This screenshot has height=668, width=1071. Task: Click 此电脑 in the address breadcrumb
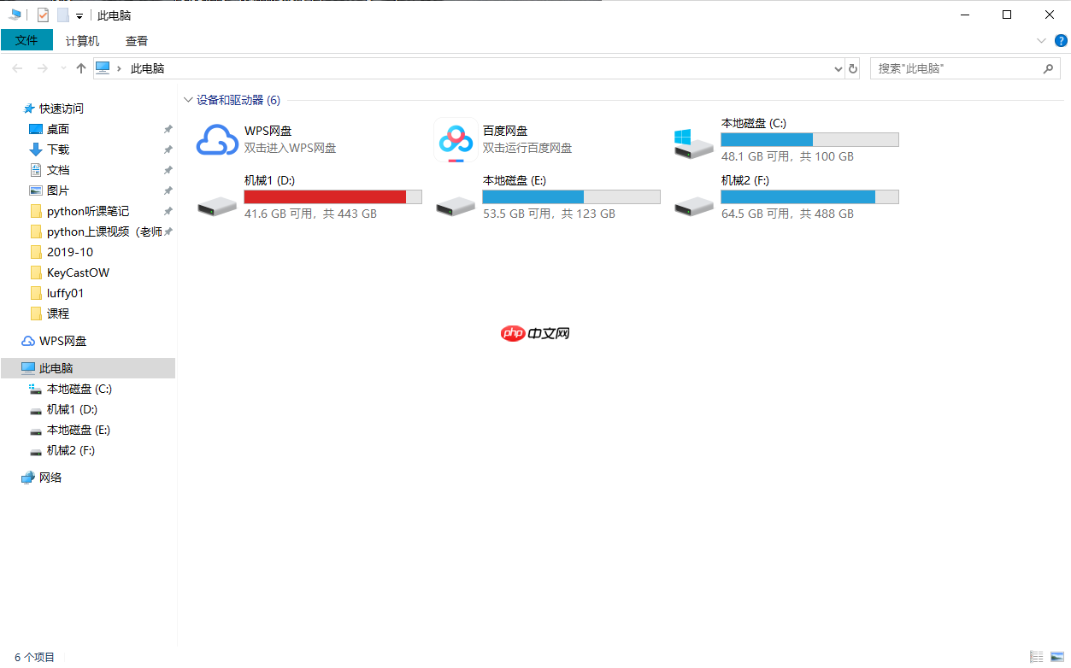pyautogui.click(x=147, y=68)
